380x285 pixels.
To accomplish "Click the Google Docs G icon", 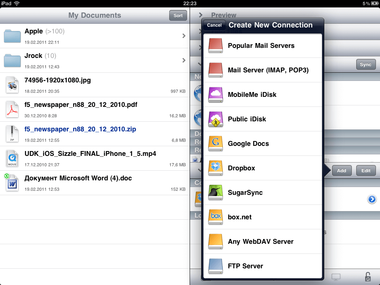I will coord(216,144).
